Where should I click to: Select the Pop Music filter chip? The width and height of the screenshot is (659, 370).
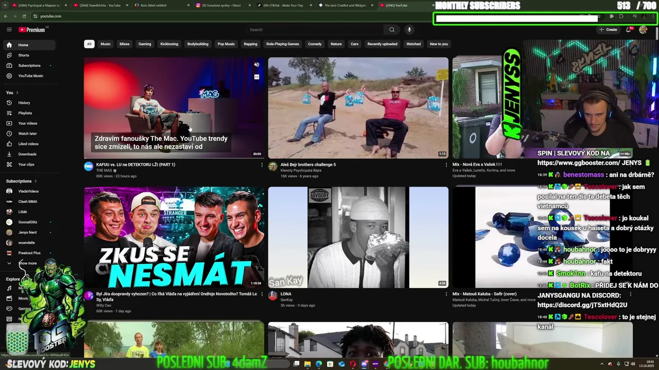pyautogui.click(x=226, y=44)
